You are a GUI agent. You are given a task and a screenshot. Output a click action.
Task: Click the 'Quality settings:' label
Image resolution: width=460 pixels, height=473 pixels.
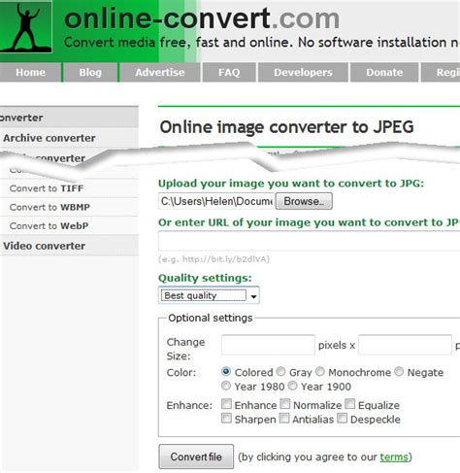click(205, 278)
